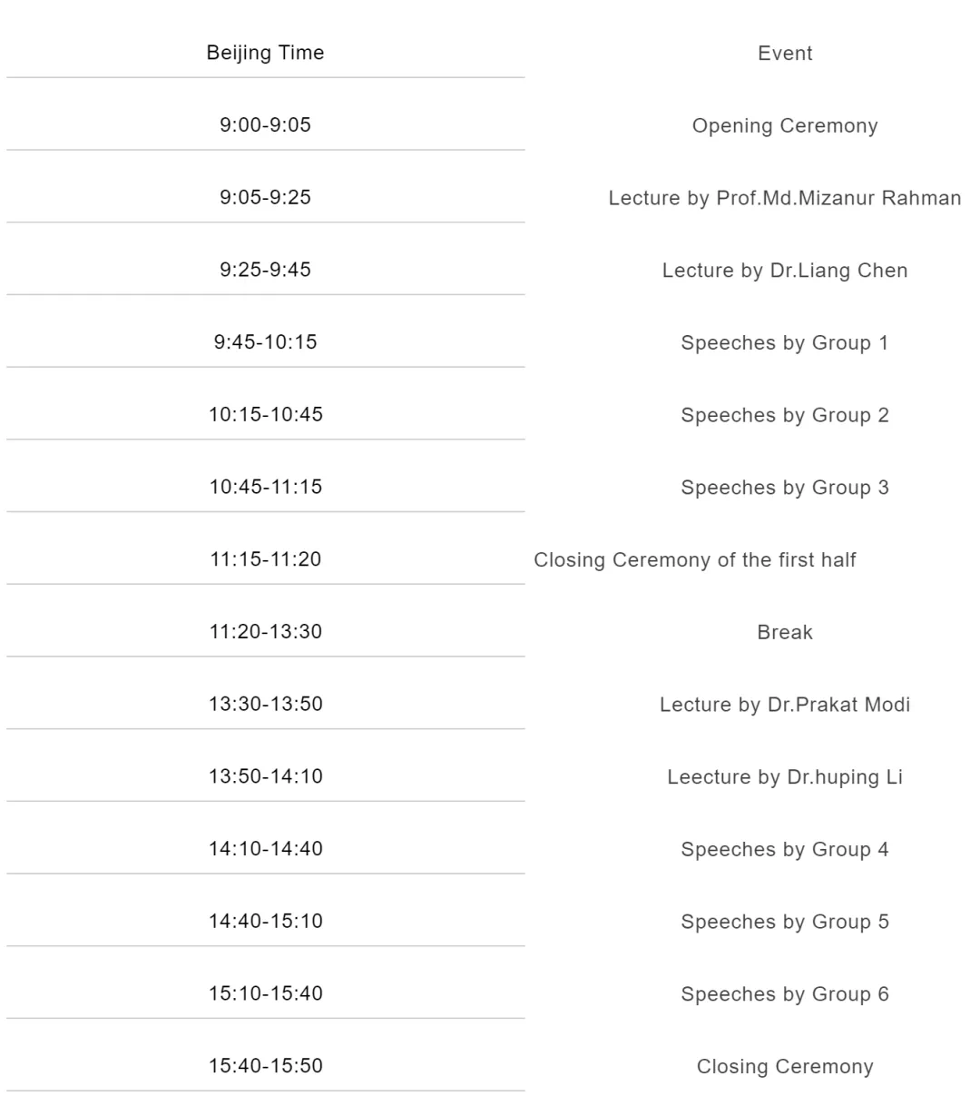Select Speeches by Group 3 entry
The image size is (980, 1116).
tap(785, 488)
